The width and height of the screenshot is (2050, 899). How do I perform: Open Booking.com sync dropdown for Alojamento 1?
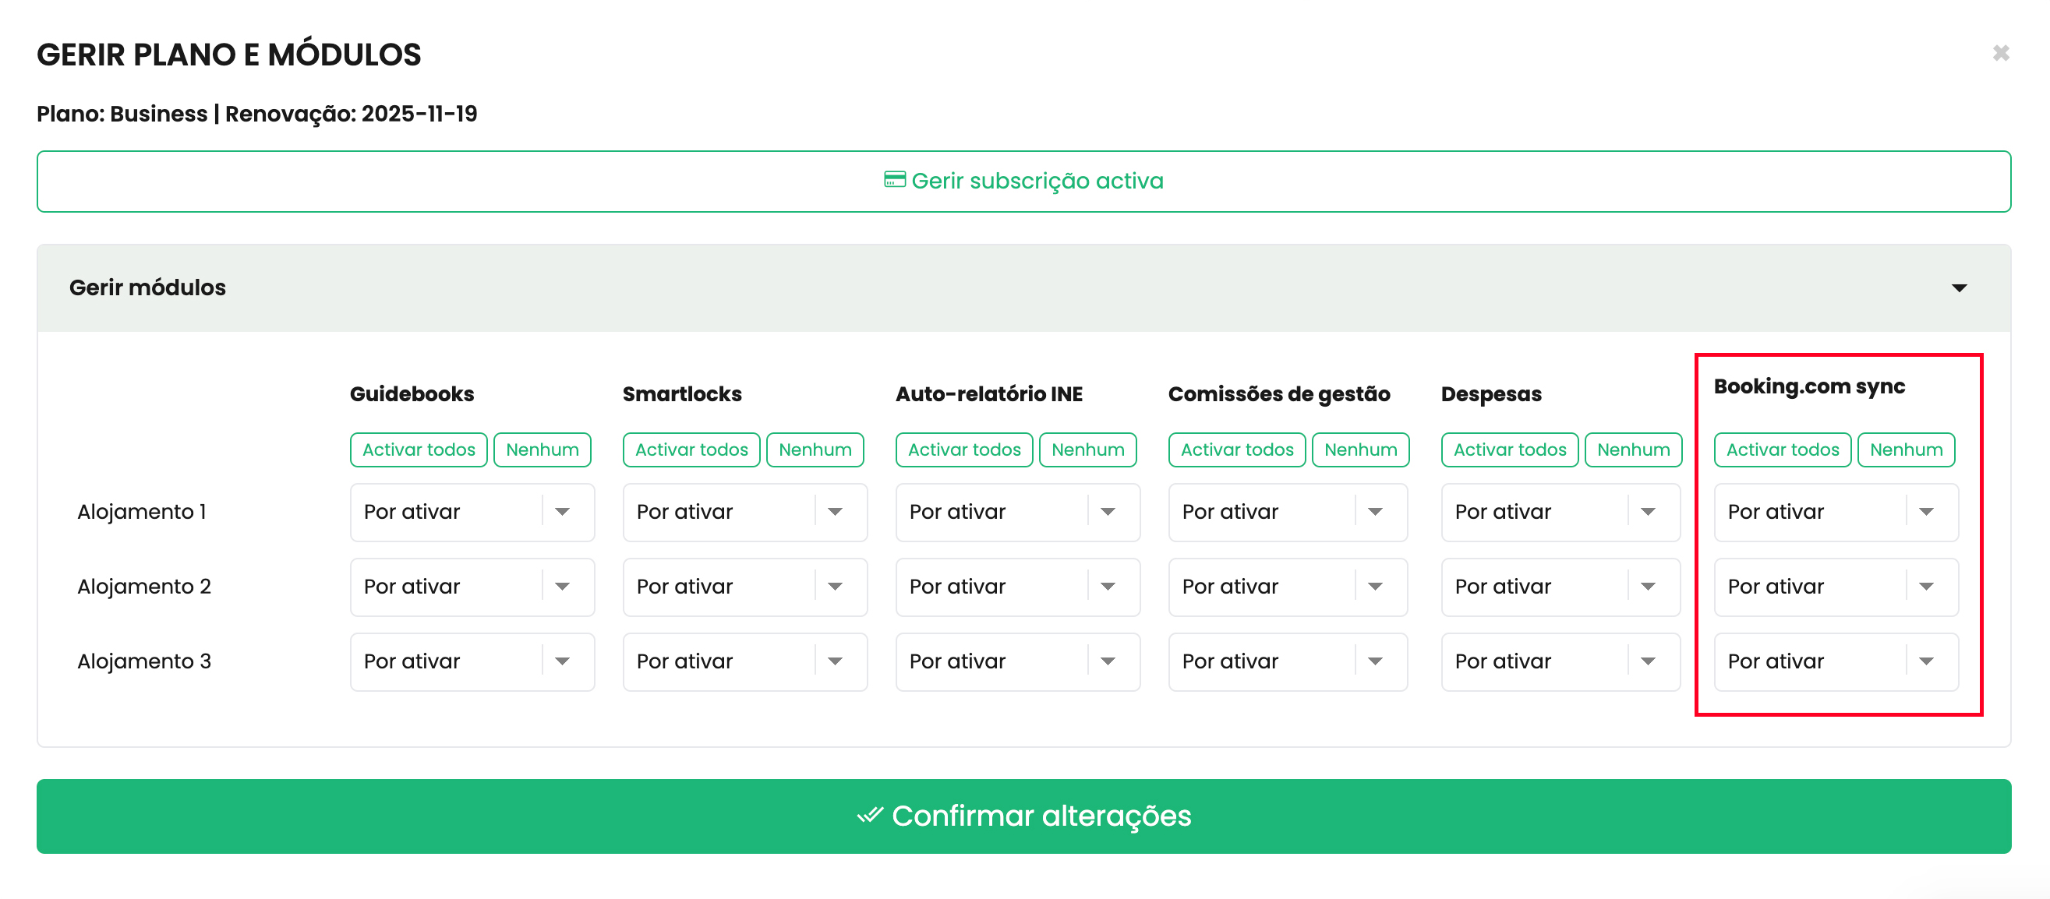tap(1836, 513)
